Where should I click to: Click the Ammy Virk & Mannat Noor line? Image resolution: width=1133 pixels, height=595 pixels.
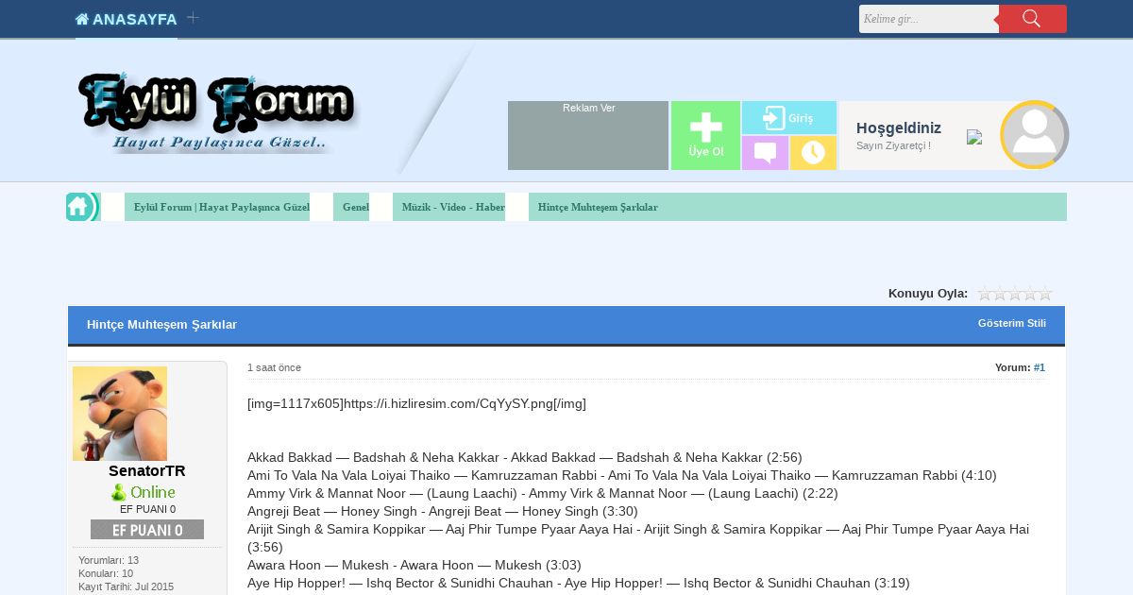543,493
